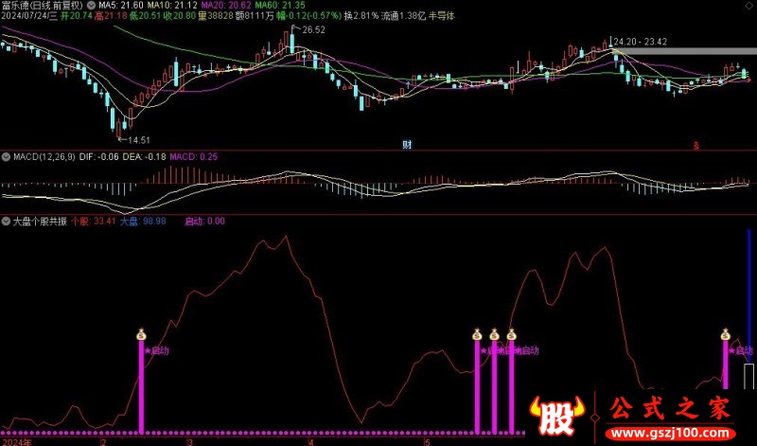
Task: Click the change value 幅-0.12(-0.57%)
Action: (x=309, y=16)
